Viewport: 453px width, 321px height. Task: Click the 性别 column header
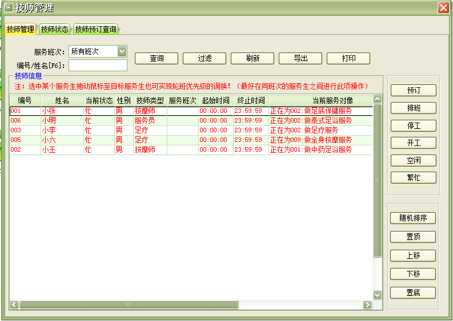124,100
